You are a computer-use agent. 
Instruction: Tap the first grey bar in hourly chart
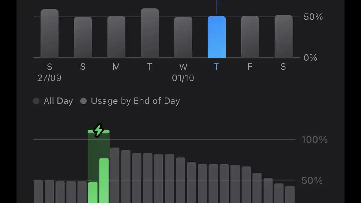pos(38,192)
